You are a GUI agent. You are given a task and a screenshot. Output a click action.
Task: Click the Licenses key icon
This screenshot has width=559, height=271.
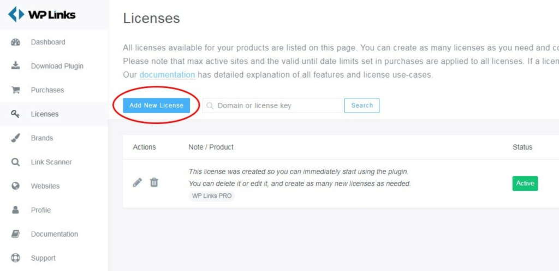[x=15, y=114]
